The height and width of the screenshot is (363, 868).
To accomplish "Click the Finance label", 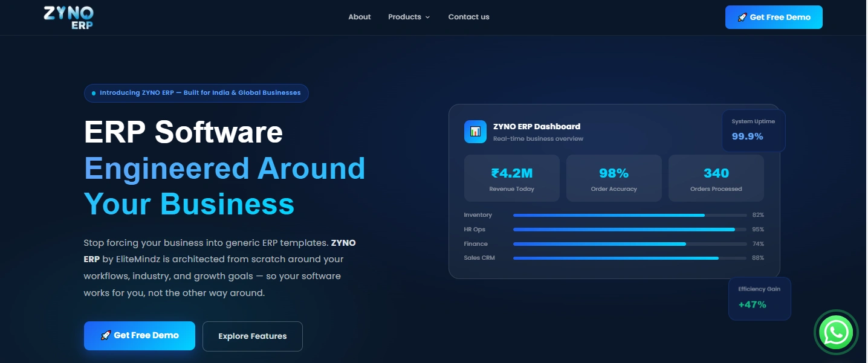I will (476, 244).
